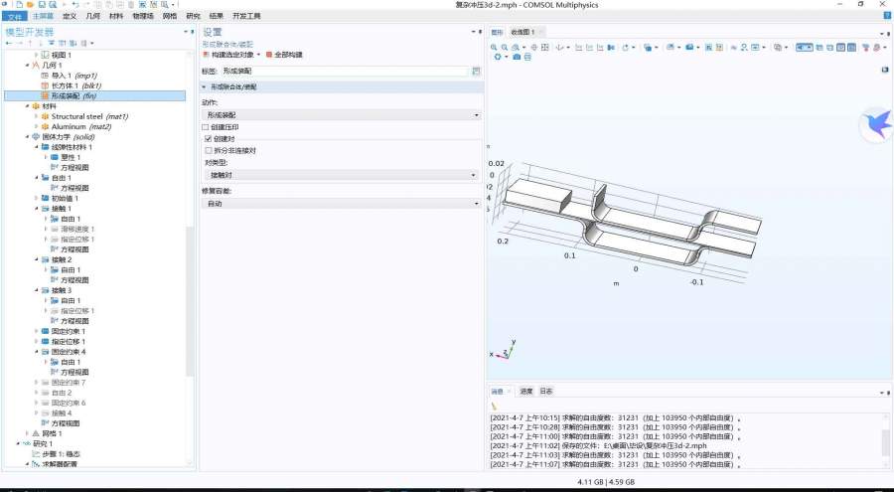Click the 网格 1 mesh node icon
This screenshot has width=894, height=492.
[36, 433]
